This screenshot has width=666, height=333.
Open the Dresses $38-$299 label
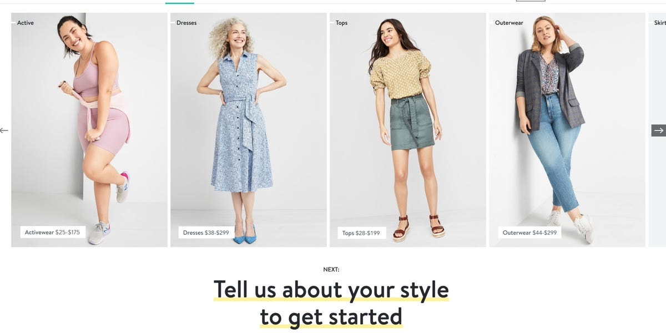click(x=206, y=233)
